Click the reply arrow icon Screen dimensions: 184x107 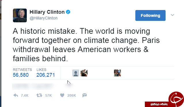point(16,95)
